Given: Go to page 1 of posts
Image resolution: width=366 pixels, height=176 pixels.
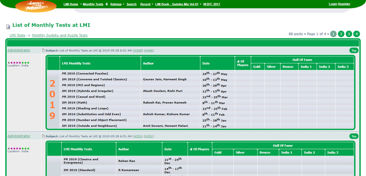Looking at the screenshot, I should pos(334,34).
